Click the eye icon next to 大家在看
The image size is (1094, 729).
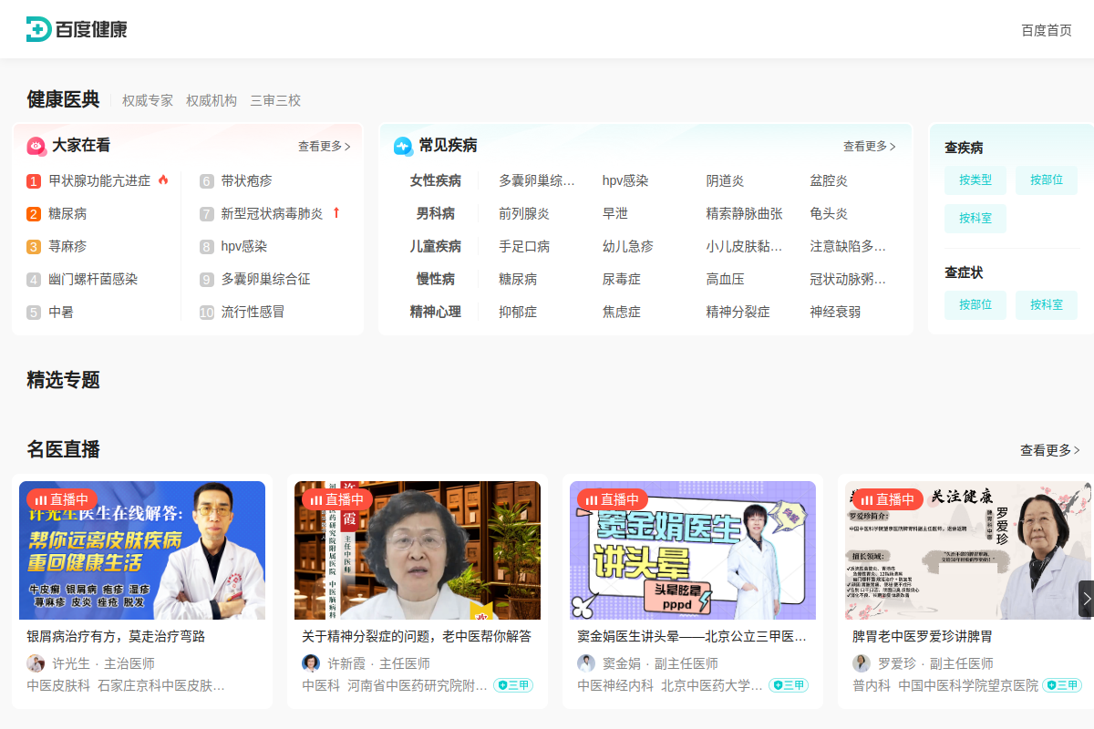36,146
